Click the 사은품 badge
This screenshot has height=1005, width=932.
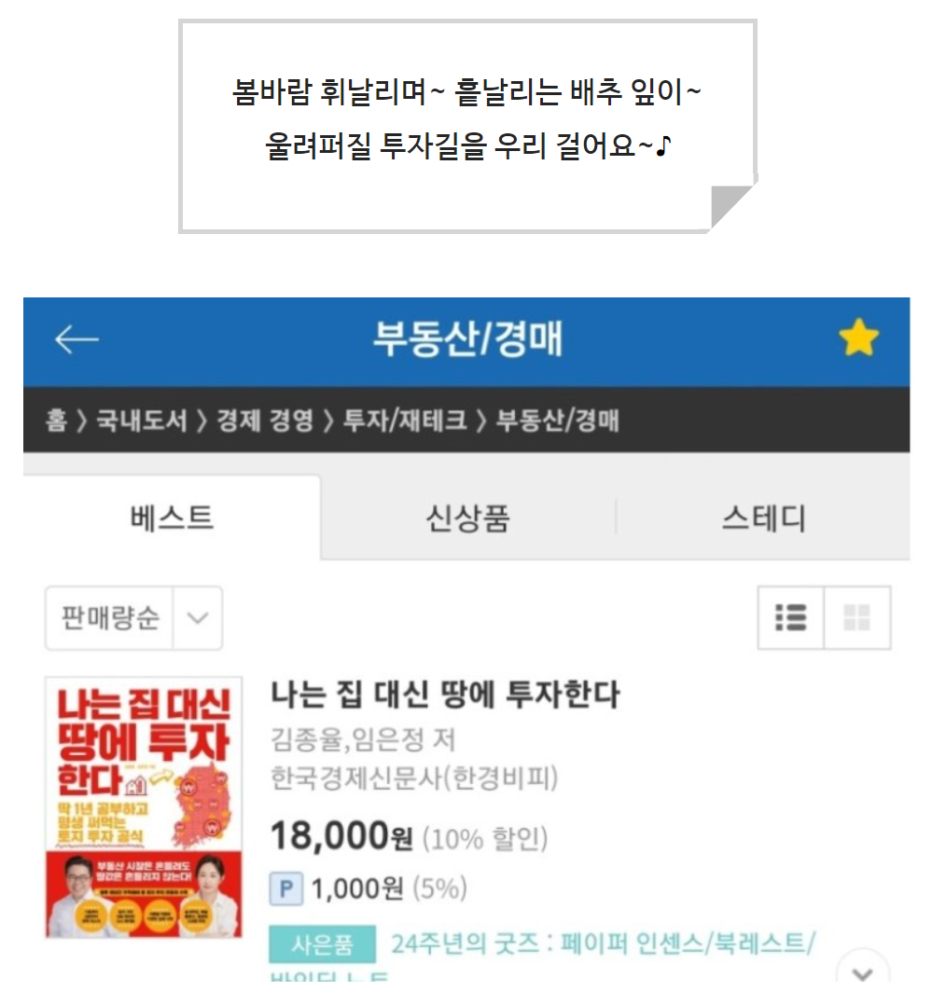(322, 944)
